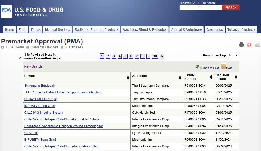Image resolution: width=261 pixels, height=151 pixels.
Task: Click New Search link
Action: point(33,66)
